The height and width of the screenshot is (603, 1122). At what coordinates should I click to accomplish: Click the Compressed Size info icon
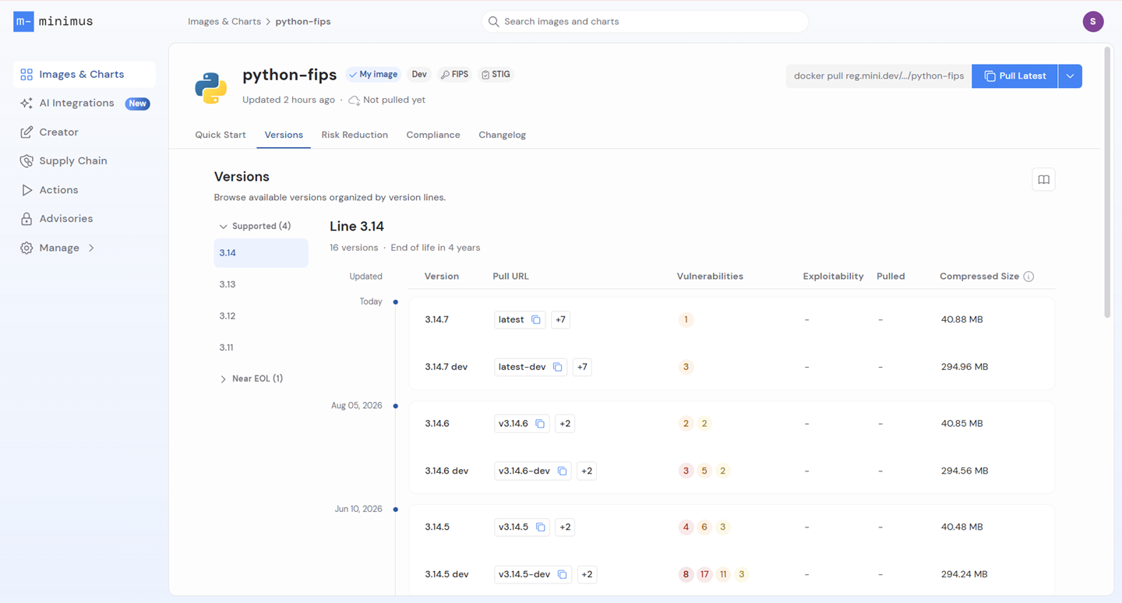point(1028,277)
